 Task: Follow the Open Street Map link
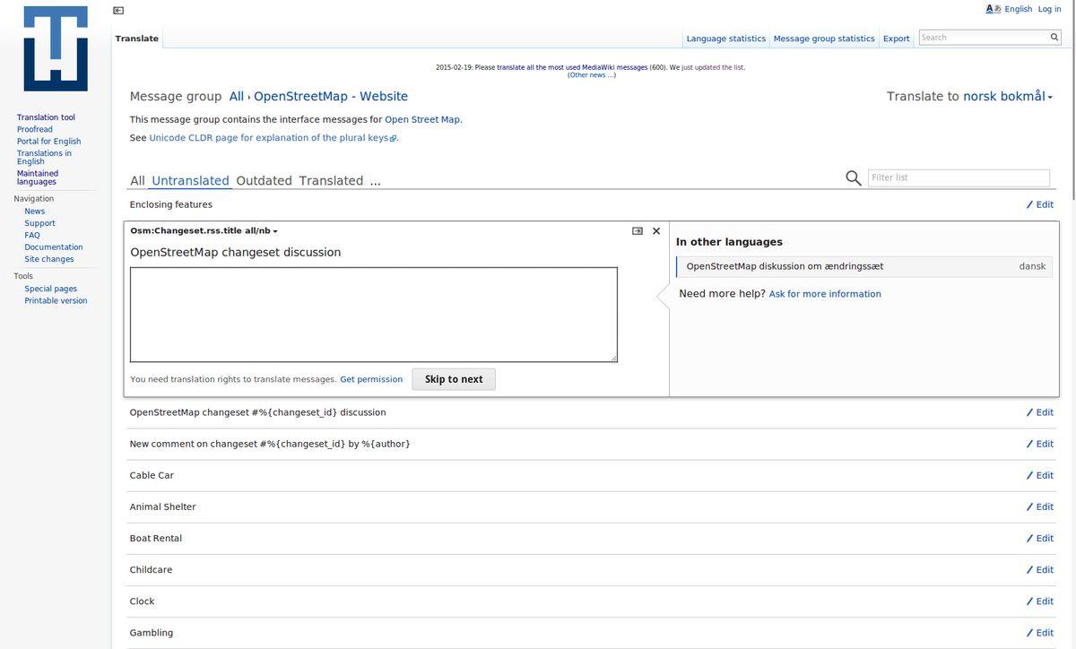pyautogui.click(x=422, y=119)
